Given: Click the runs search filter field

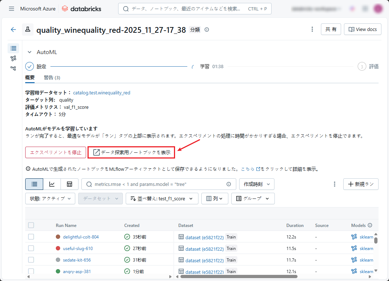Looking at the screenshot, I should pos(158,184).
